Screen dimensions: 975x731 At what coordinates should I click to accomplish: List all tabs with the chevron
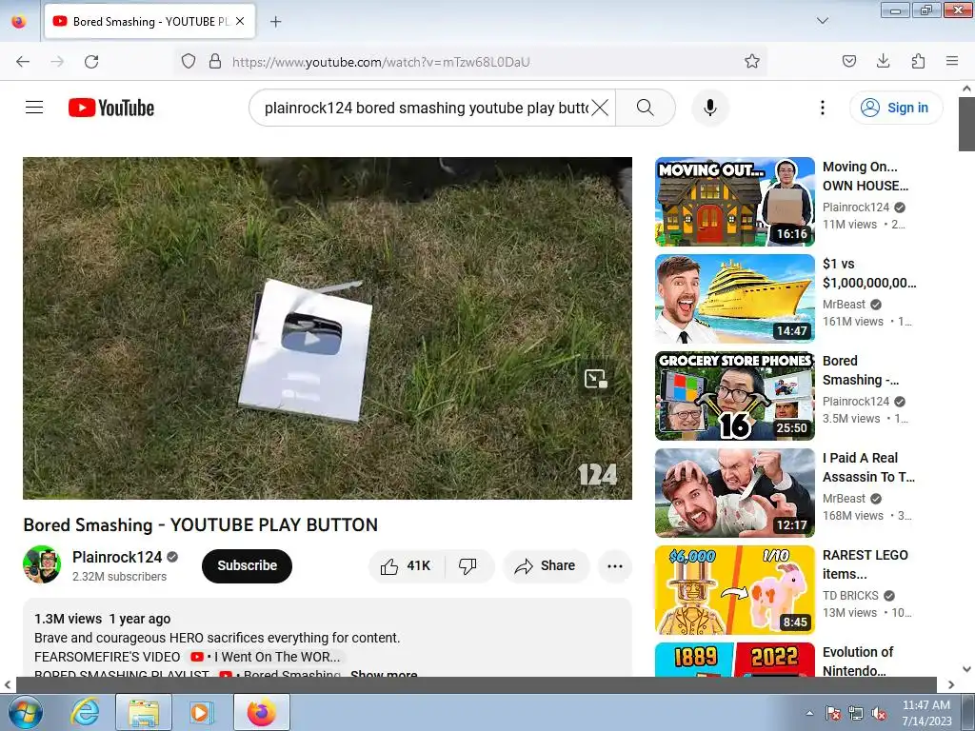[x=823, y=21]
